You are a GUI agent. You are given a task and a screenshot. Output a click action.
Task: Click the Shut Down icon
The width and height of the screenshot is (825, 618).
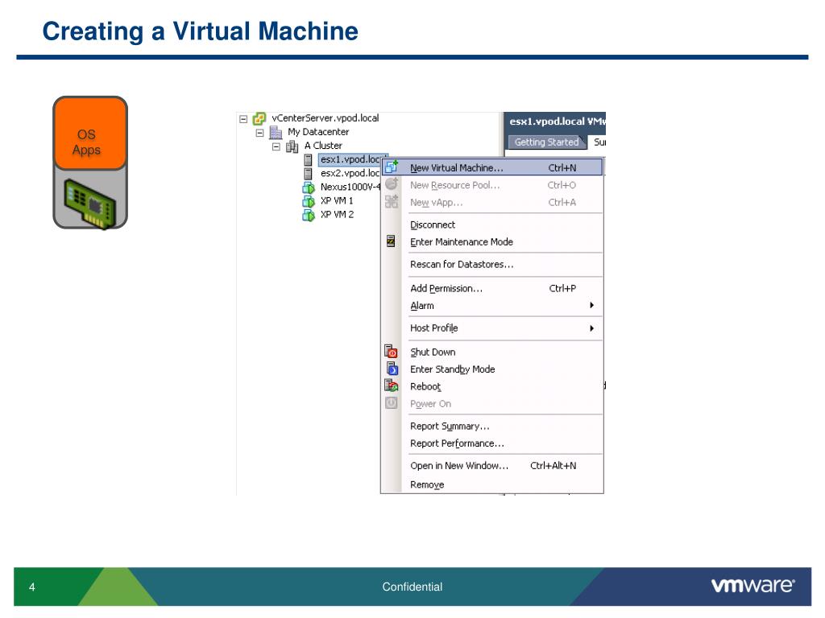click(391, 351)
